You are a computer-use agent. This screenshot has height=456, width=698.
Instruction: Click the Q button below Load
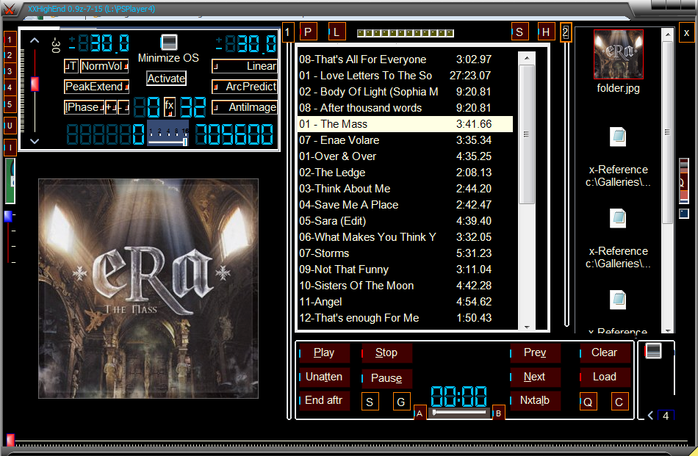tap(588, 402)
